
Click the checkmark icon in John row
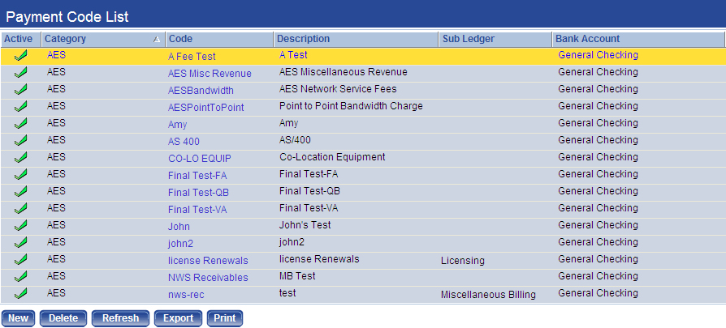click(x=20, y=226)
